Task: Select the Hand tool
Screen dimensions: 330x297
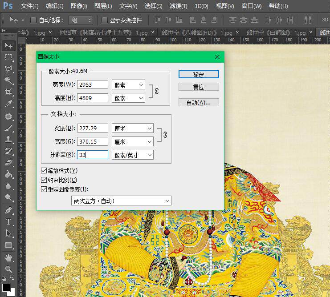Action: pos(8,258)
